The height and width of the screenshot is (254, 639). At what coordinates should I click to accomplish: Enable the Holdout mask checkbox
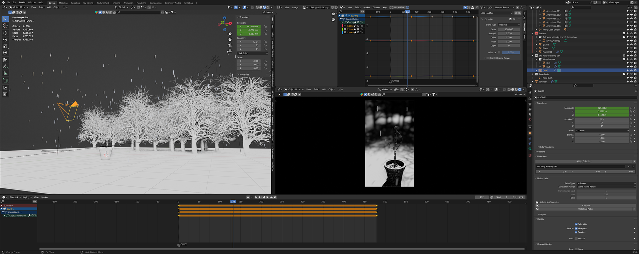(x=576, y=238)
